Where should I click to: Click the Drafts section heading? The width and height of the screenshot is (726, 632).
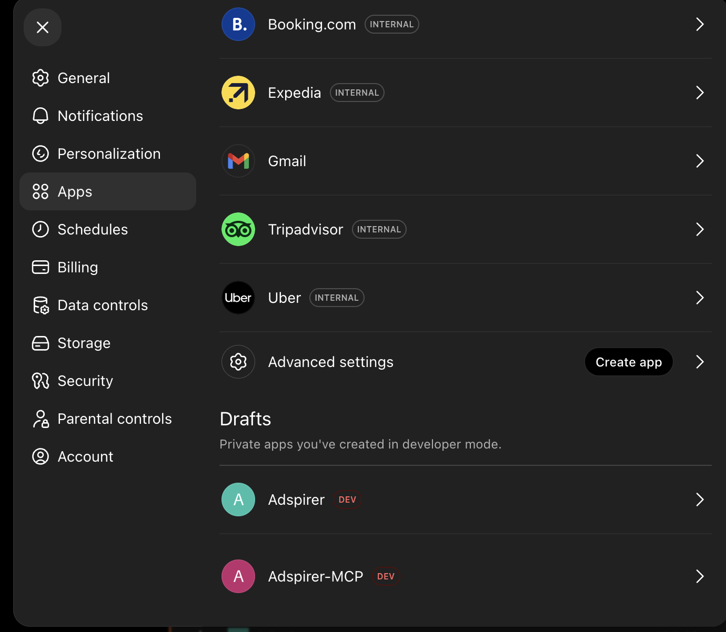click(245, 419)
